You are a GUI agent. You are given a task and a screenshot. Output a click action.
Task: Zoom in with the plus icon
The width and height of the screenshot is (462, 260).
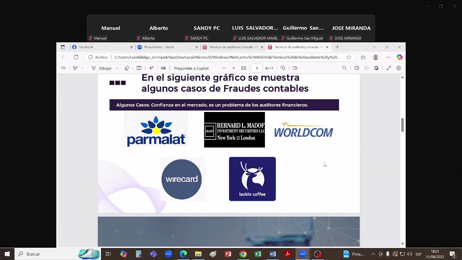(x=234, y=68)
